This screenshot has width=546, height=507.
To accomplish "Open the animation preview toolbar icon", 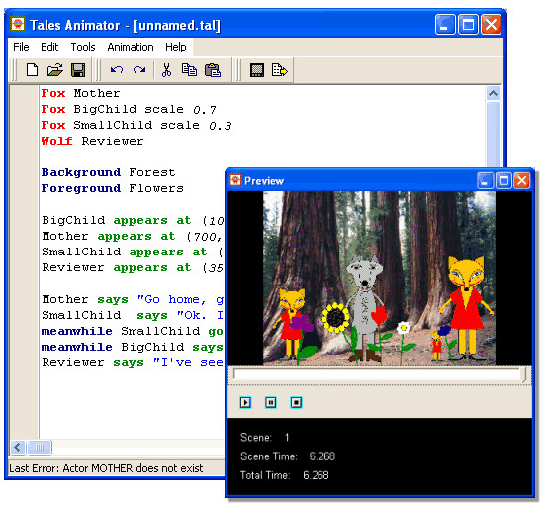I will click(x=257, y=70).
